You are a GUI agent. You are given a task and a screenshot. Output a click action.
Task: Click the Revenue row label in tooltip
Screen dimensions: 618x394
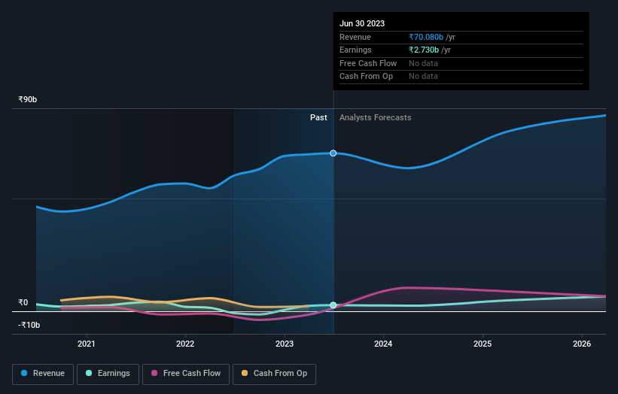[x=355, y=37]
